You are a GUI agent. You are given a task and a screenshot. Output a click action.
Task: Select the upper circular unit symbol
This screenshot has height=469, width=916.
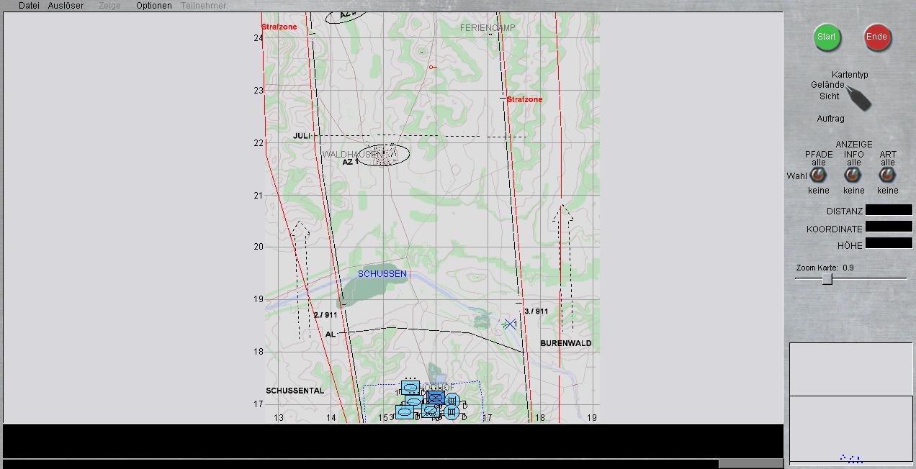pyautogui.click(x=452, y=401)
